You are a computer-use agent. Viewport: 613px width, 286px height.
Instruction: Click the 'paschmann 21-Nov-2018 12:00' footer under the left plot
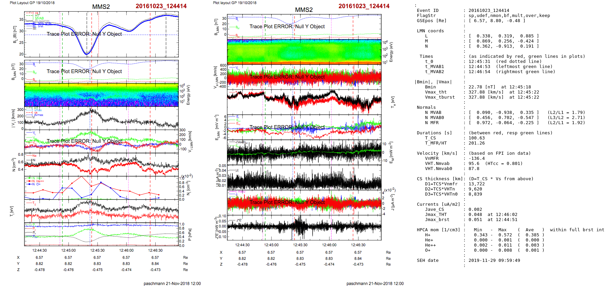coord(172,284)
